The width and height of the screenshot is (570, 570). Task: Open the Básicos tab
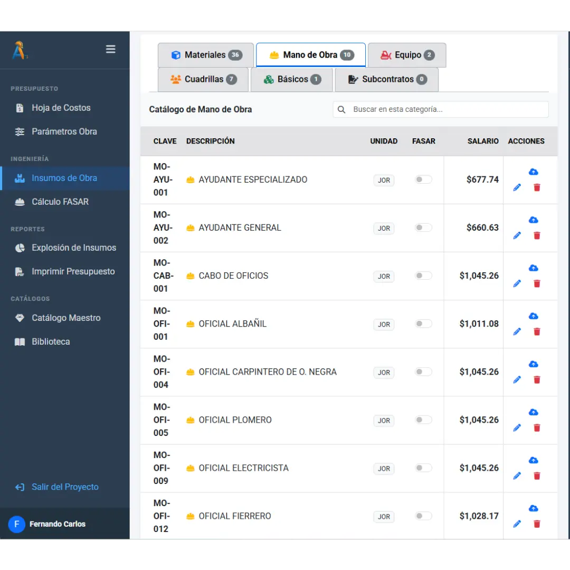click(291, 79)
